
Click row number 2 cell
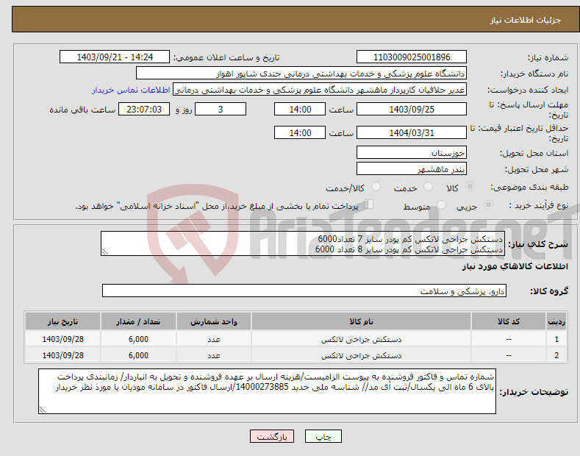(556, 355)
